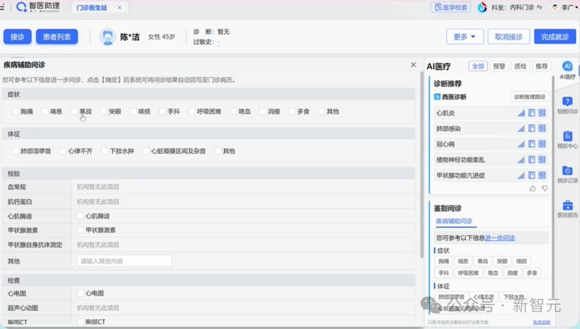Click the AI医疗 round sidebar icon

(567, 66)
